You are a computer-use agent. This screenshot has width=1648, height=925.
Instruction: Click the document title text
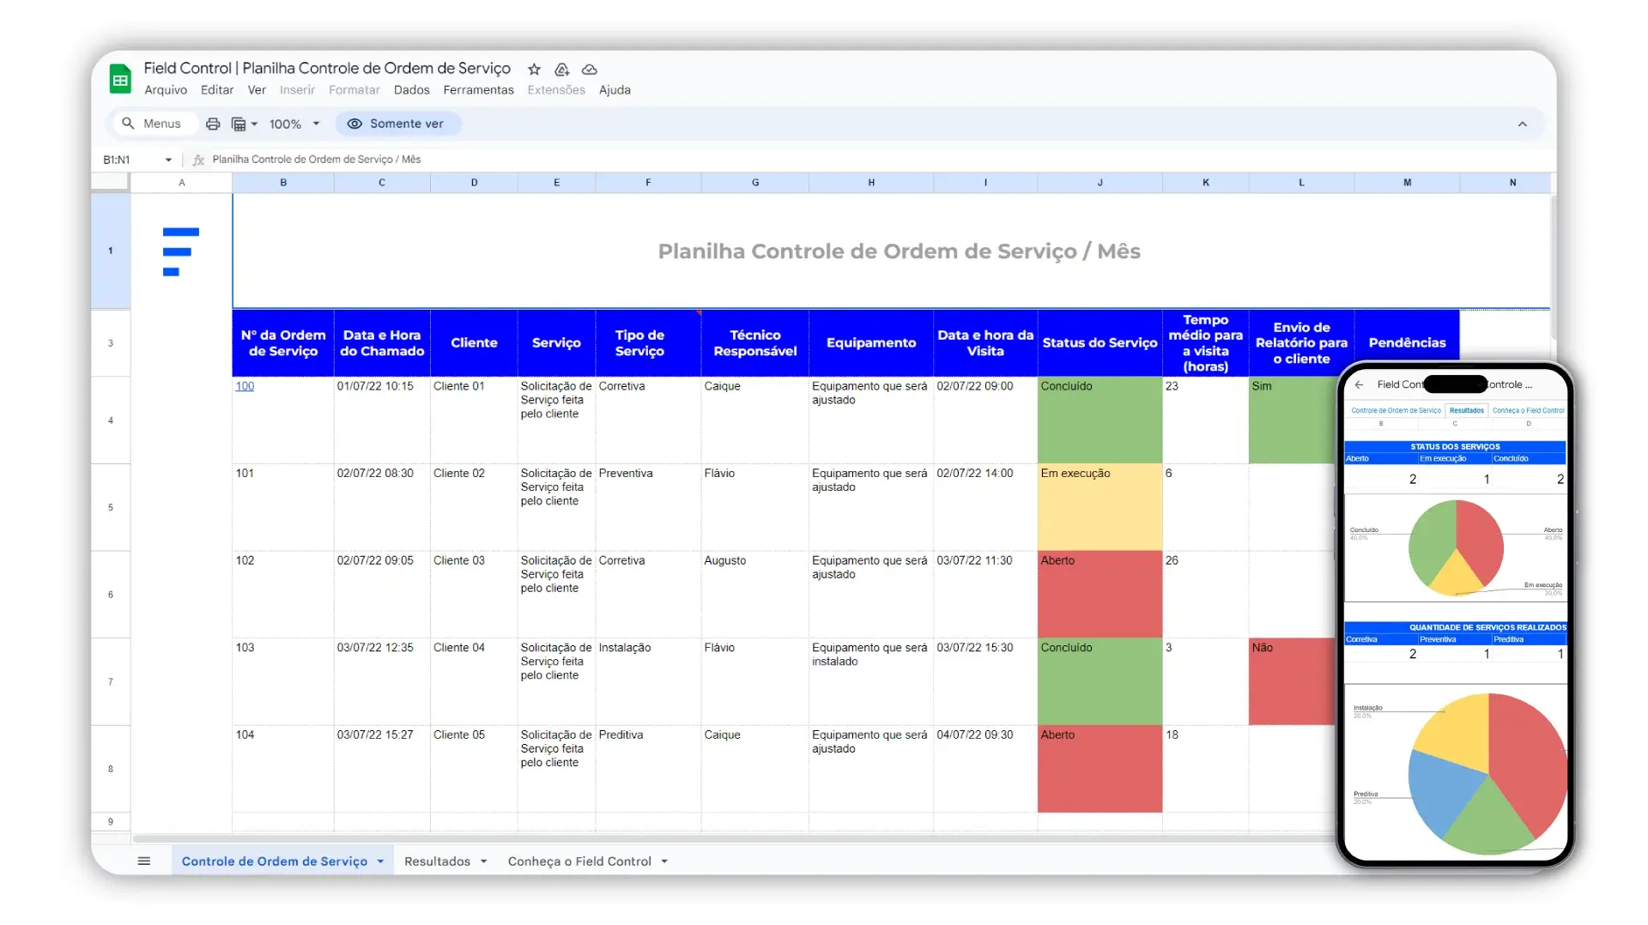tap(327, 68)
